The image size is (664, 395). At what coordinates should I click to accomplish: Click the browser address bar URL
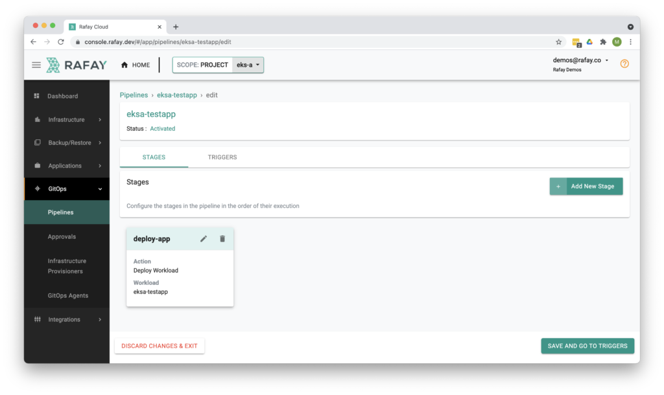[x=158, y=42]
